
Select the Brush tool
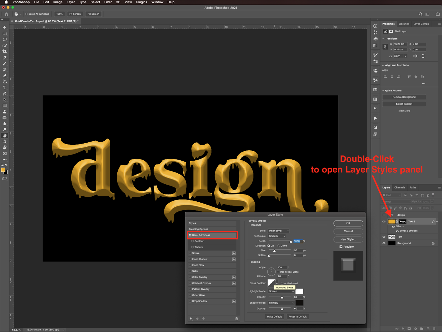coord(5,64)
